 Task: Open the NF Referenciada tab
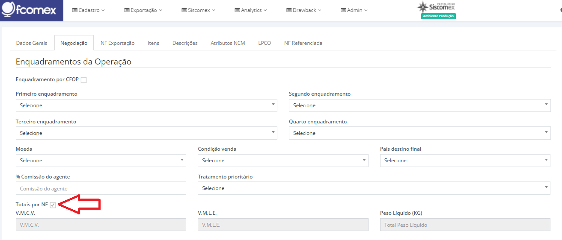303,43
